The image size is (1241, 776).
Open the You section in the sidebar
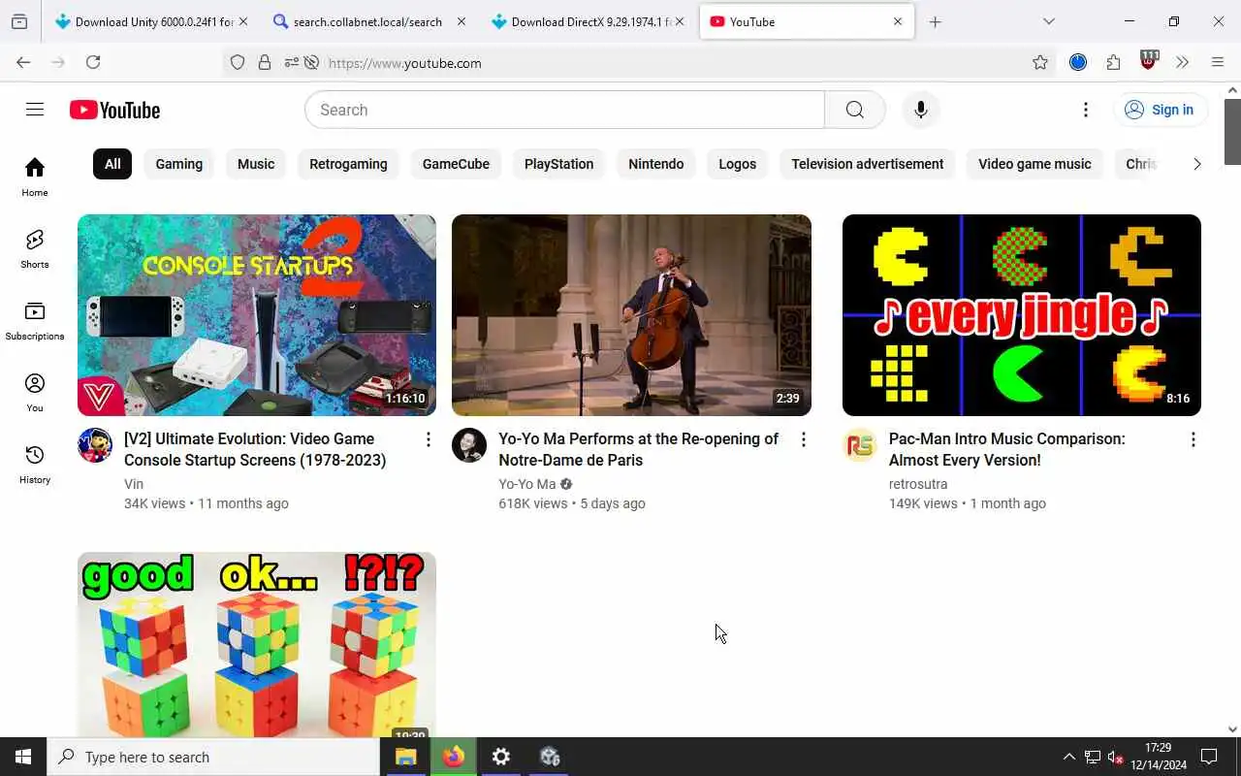35,392
